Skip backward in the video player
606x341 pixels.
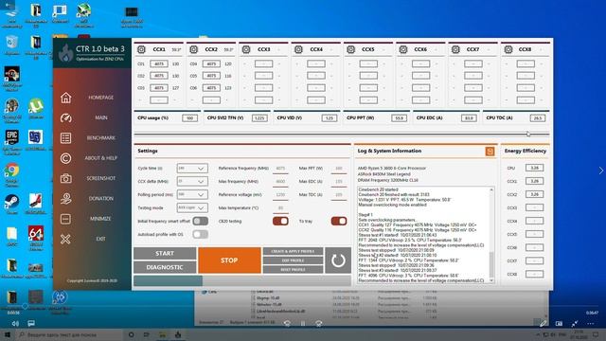287,324
